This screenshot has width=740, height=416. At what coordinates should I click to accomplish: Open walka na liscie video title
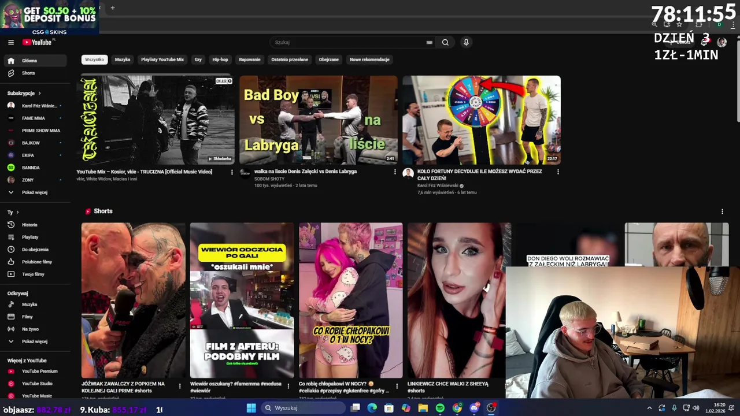(305, 172)
